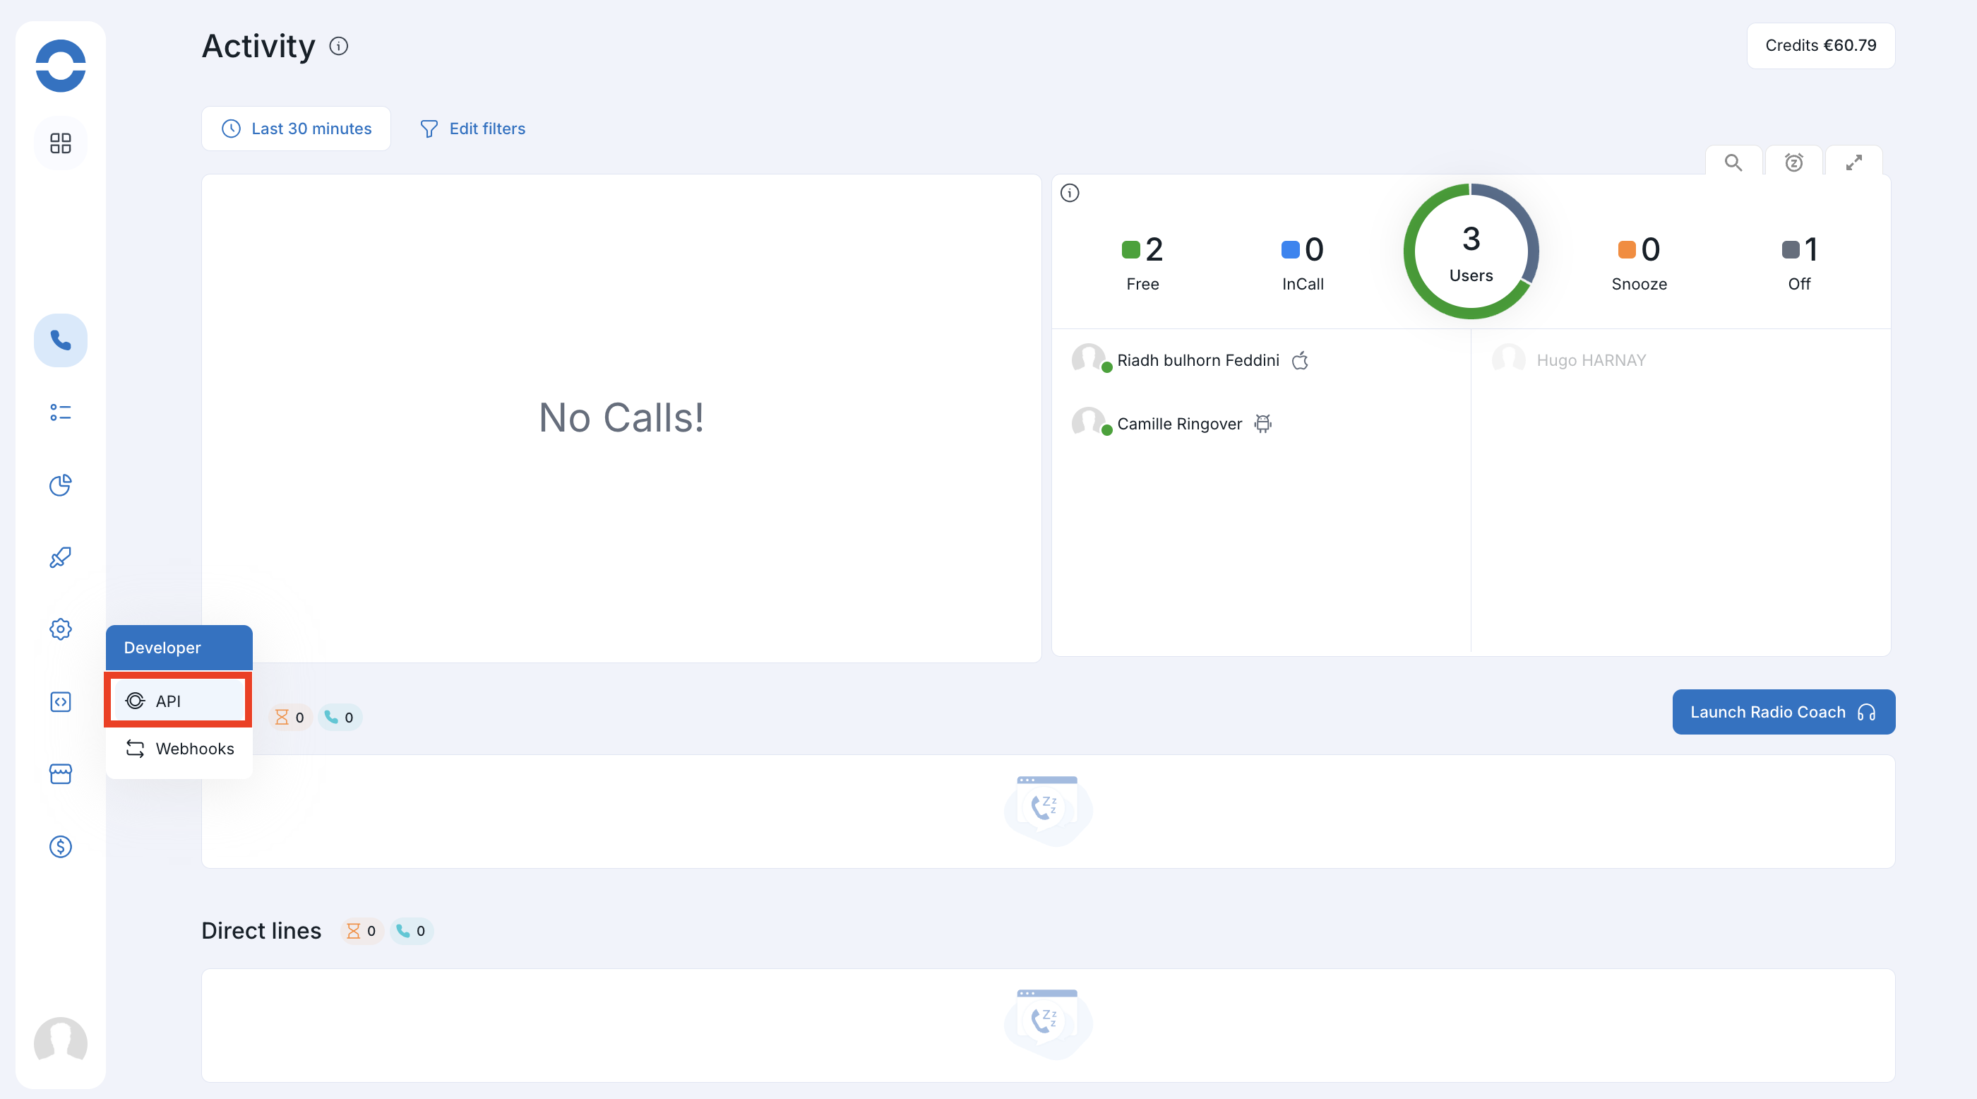
Task: Click the search magnifier above users panel
Action: coord(1733,162)
